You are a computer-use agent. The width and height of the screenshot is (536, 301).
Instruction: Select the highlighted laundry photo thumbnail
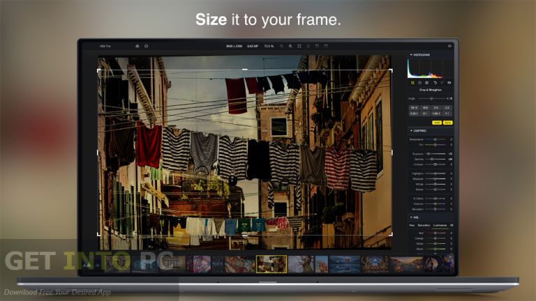tap(271, 263)
